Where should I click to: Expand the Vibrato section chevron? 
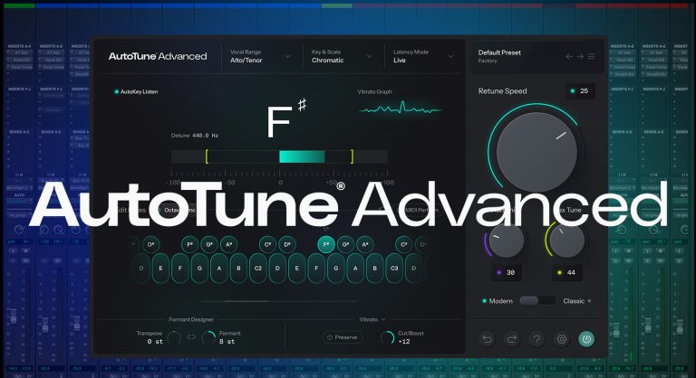click(x=383, y=319)
